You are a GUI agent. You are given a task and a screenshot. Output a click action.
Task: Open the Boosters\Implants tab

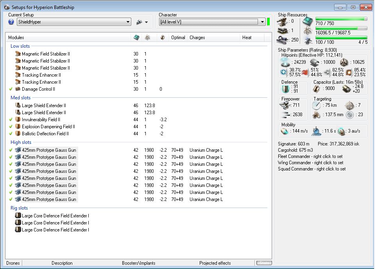click(139, 263)
